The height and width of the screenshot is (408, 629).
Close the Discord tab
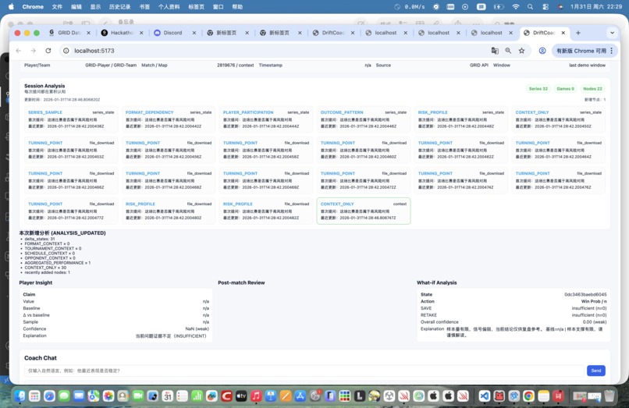pyautogui.click(x=194, y=33)
